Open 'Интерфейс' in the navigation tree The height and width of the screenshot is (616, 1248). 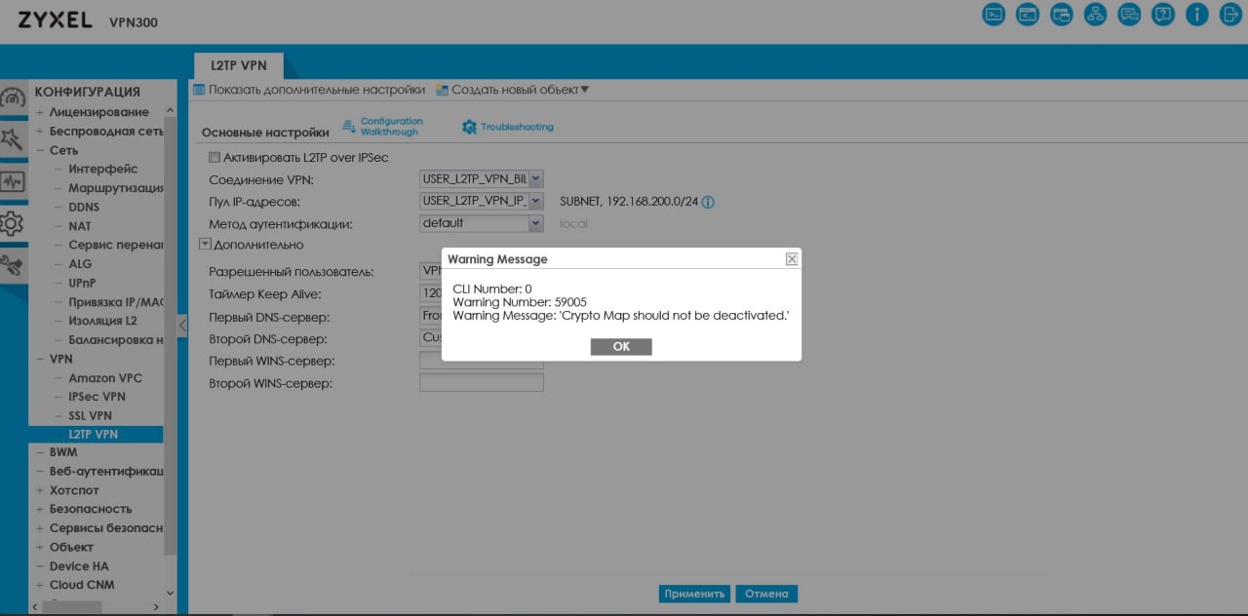(103, 169)
